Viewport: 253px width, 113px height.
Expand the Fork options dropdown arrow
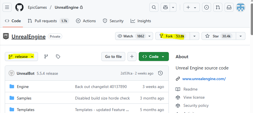pos(194,36)
